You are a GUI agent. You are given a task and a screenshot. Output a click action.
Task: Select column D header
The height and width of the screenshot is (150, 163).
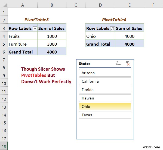(100, 5)
